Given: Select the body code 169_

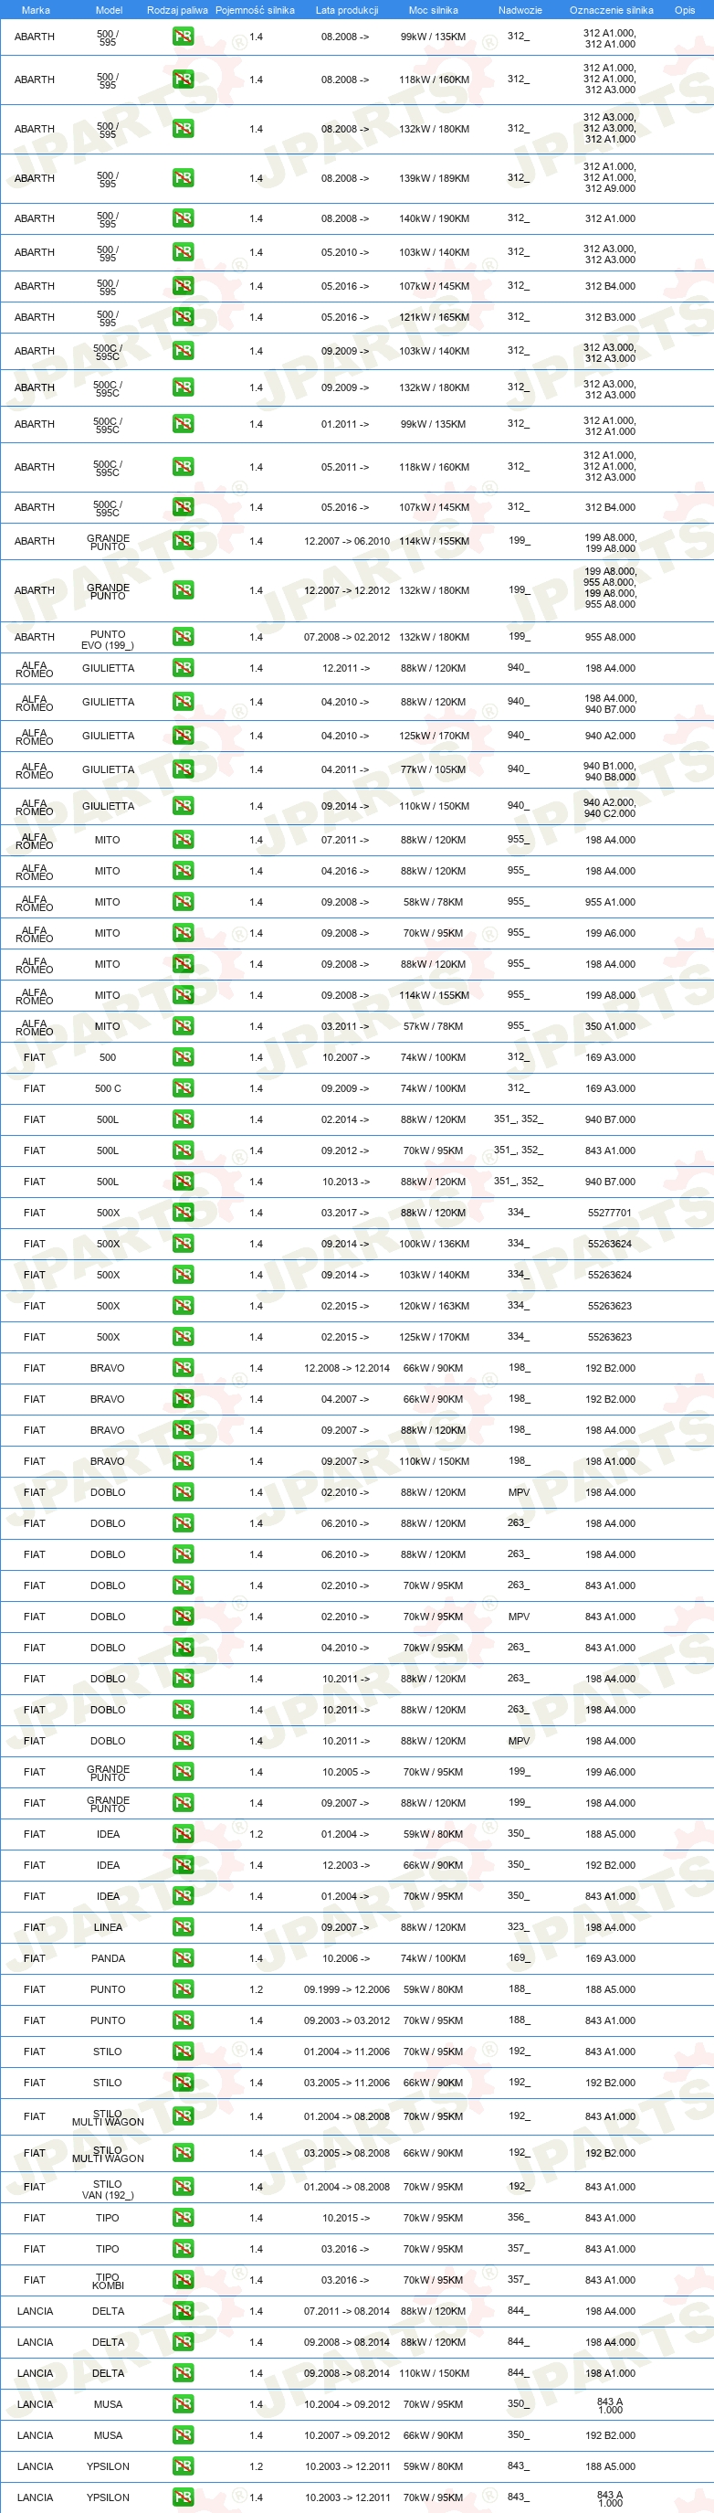Looking at the screenshot, I should [x=520, y=1958].
